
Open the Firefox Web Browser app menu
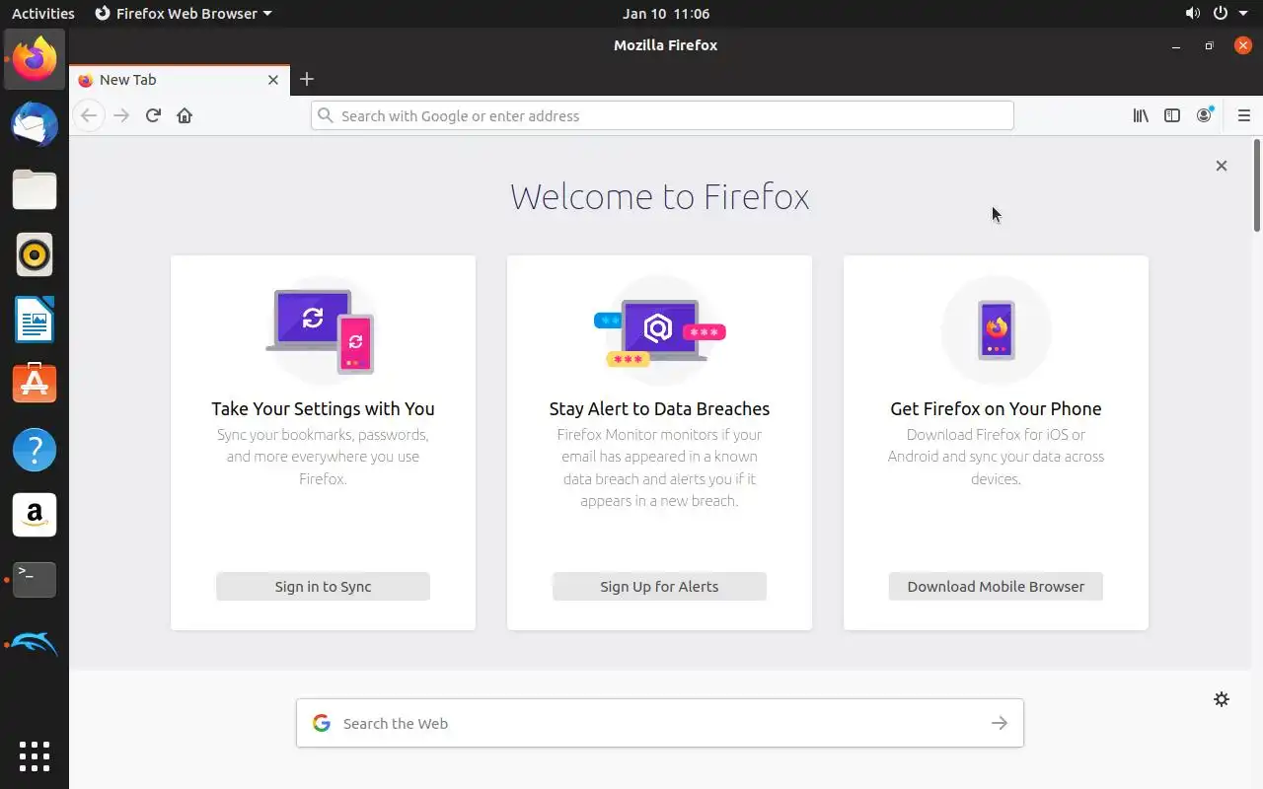184,14
